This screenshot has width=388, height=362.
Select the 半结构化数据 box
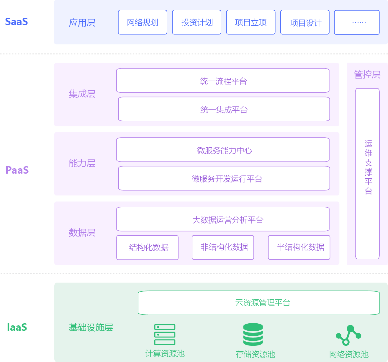[299, 247]
